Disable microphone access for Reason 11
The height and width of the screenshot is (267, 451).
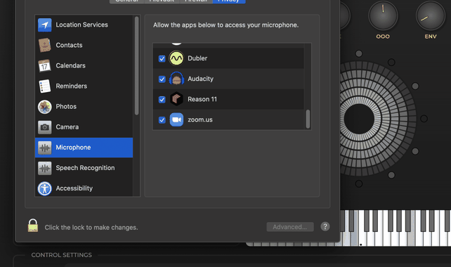point(162,100)
